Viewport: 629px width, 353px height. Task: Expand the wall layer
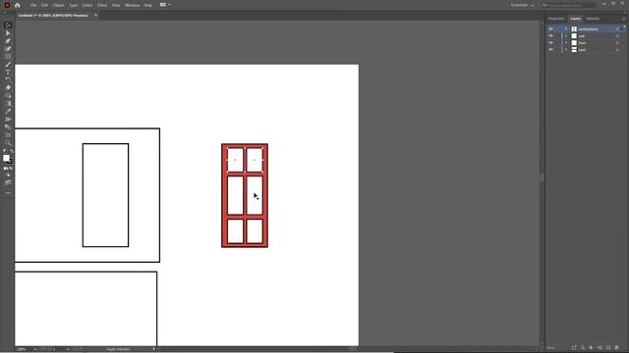pos(566,36)
